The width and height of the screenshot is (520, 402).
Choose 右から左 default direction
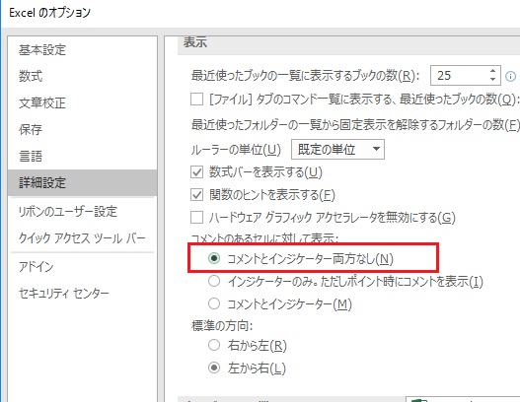pyautogui.click(x=214, y=345)
